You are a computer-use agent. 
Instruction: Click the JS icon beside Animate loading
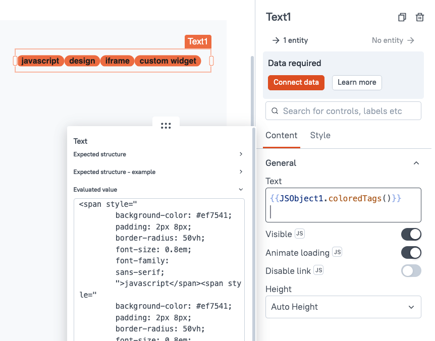click(x=337, y=252)
